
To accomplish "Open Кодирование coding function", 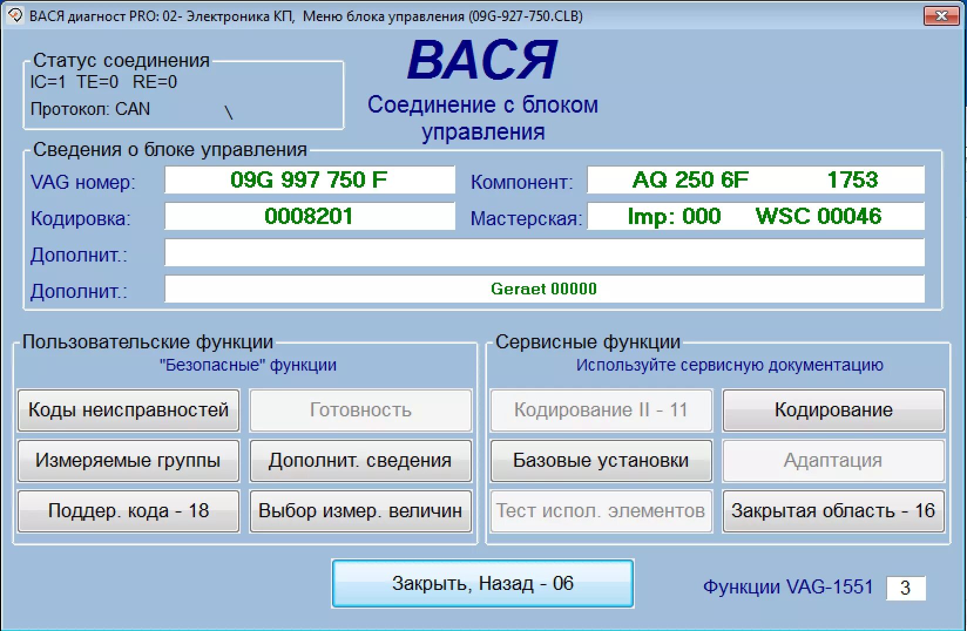I will pos(833,410).
